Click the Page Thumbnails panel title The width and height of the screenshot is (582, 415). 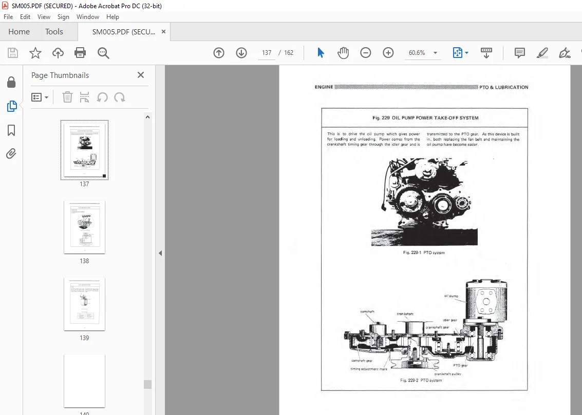coord(60,75)
